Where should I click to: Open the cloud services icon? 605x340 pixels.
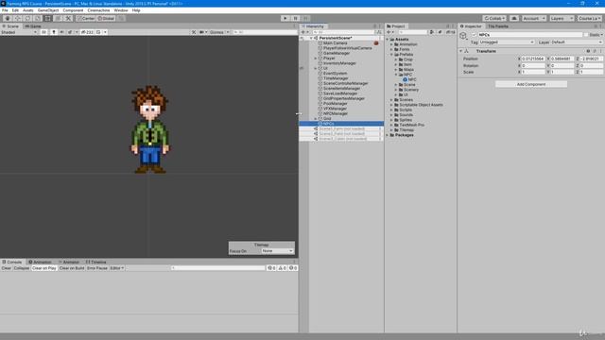click(x=514, y=18)
